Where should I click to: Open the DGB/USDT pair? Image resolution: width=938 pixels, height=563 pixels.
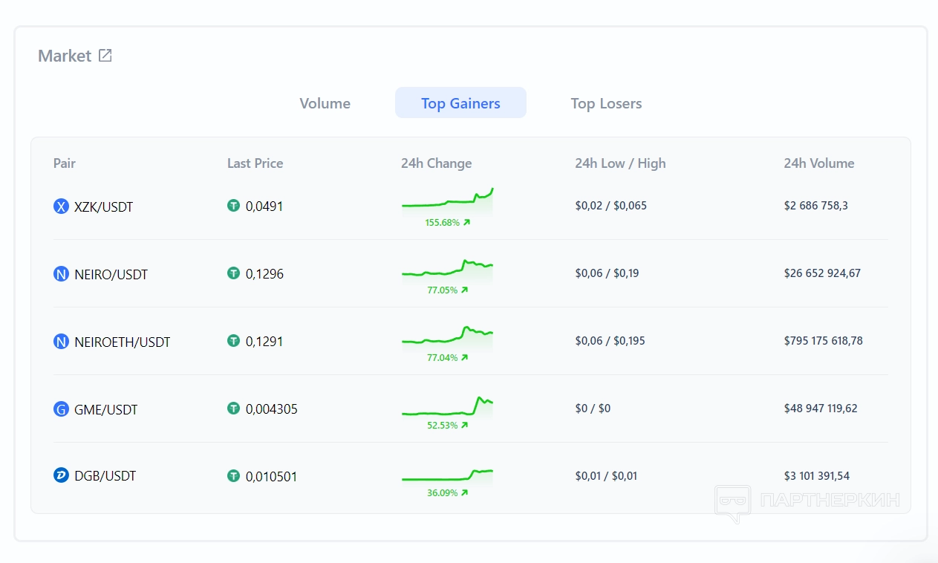coord(105,476)
